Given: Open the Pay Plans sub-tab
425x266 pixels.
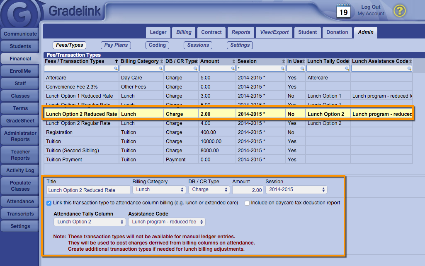Looking at the screenshot, I should 115,45.
